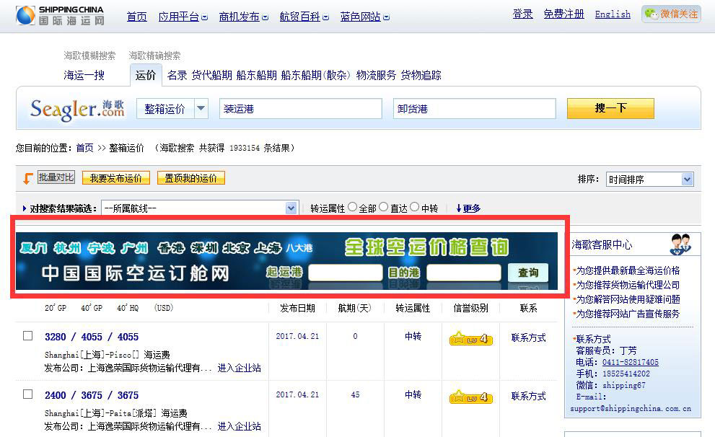The width and height of the screenshot is (715, 437).
Task: Tick the checkbox for 2400 / 3675 listing
Action: tap(28, 394)
